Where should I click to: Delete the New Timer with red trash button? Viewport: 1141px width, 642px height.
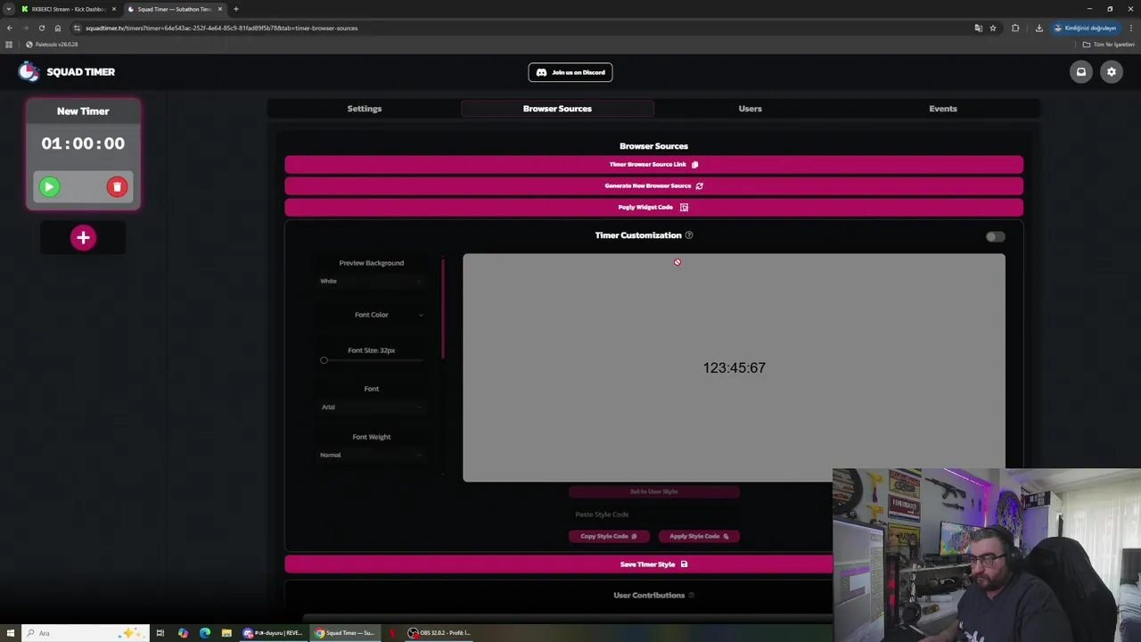tap(117, 186)
